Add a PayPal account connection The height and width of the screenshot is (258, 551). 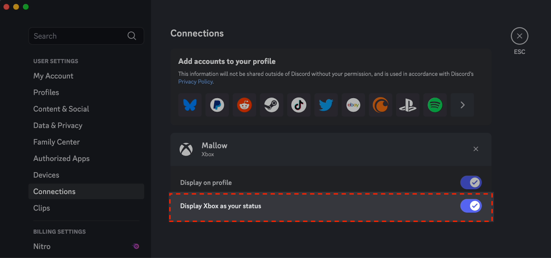pos(217,105)
